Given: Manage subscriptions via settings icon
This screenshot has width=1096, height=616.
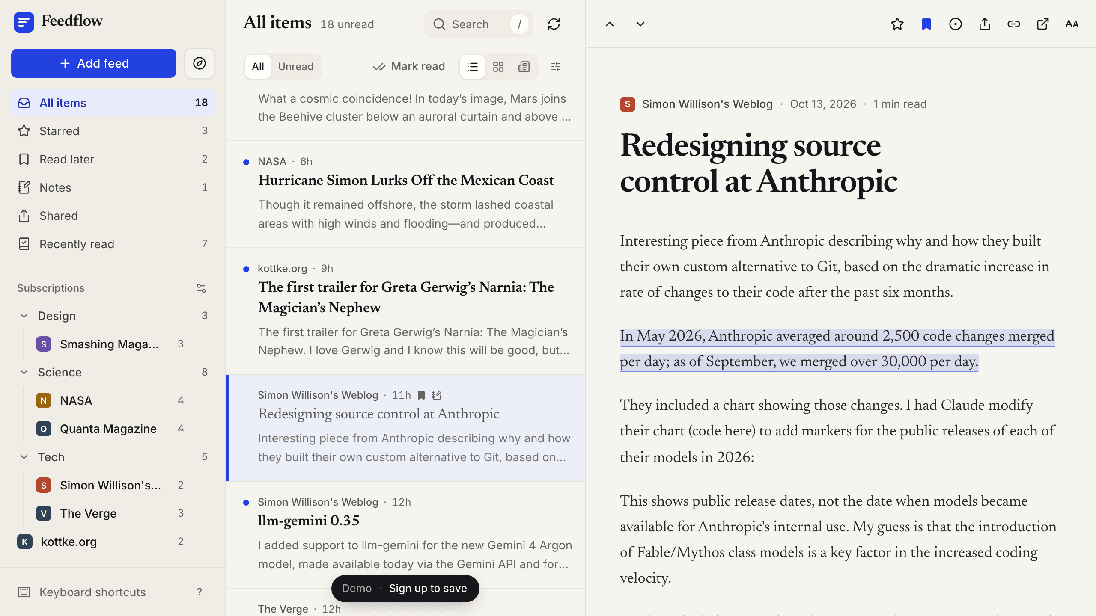Looking at the screenshot, I should tap(201, 288).
